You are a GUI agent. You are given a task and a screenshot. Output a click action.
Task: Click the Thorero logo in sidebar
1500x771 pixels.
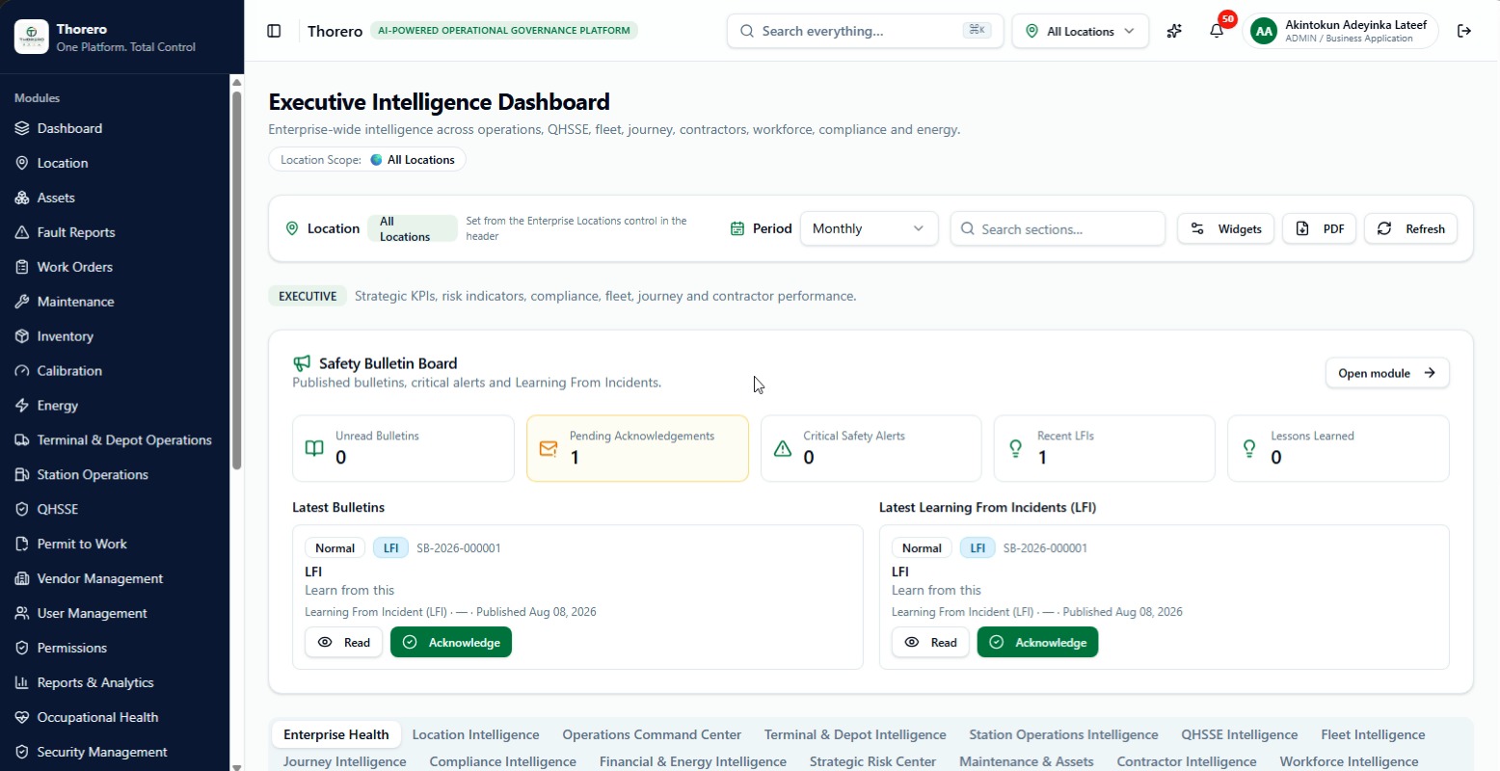[31, 37]
